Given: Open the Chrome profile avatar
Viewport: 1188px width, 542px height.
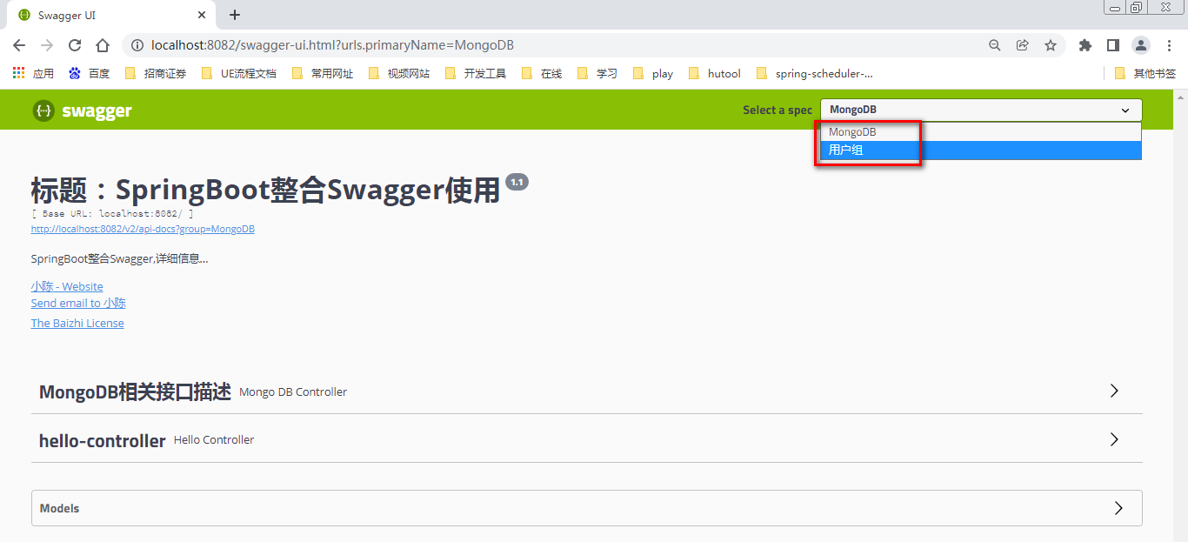Looking at the screenshot, I should [x=1141, y=45].
